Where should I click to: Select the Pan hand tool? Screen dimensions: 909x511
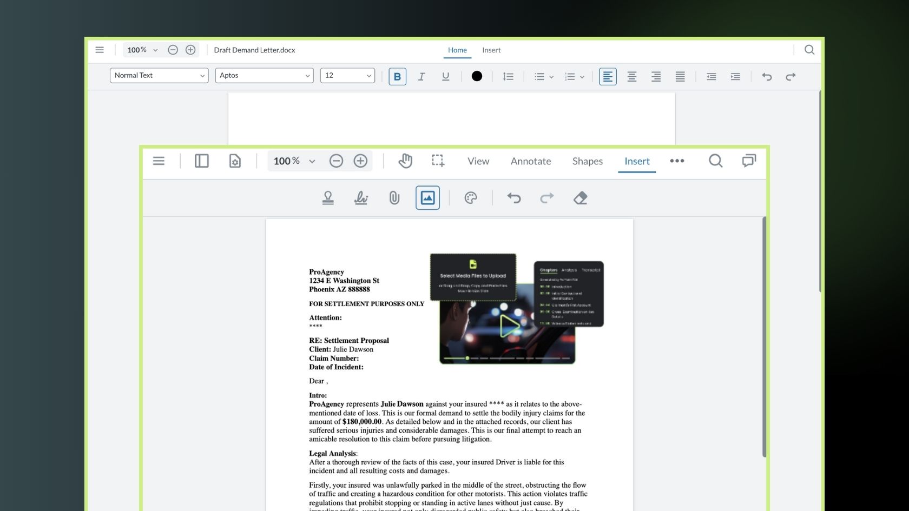pyautogui.click(x=405, y=161)
